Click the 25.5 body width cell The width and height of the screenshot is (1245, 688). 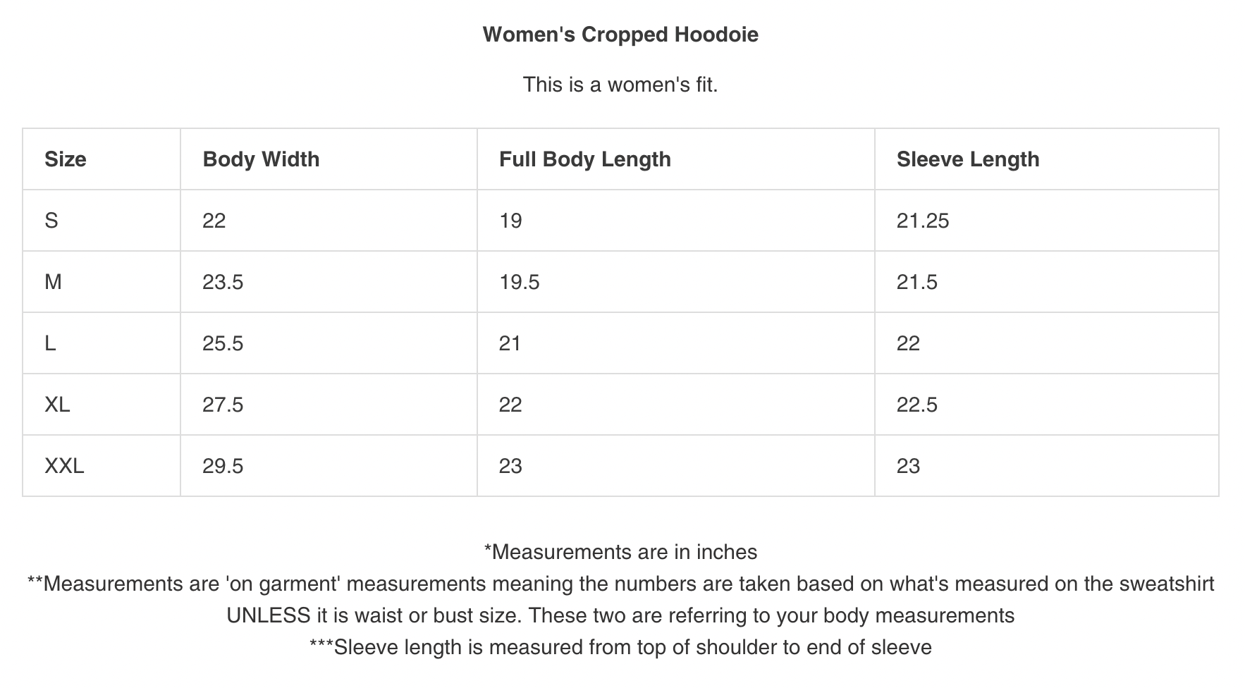[223, 343]
